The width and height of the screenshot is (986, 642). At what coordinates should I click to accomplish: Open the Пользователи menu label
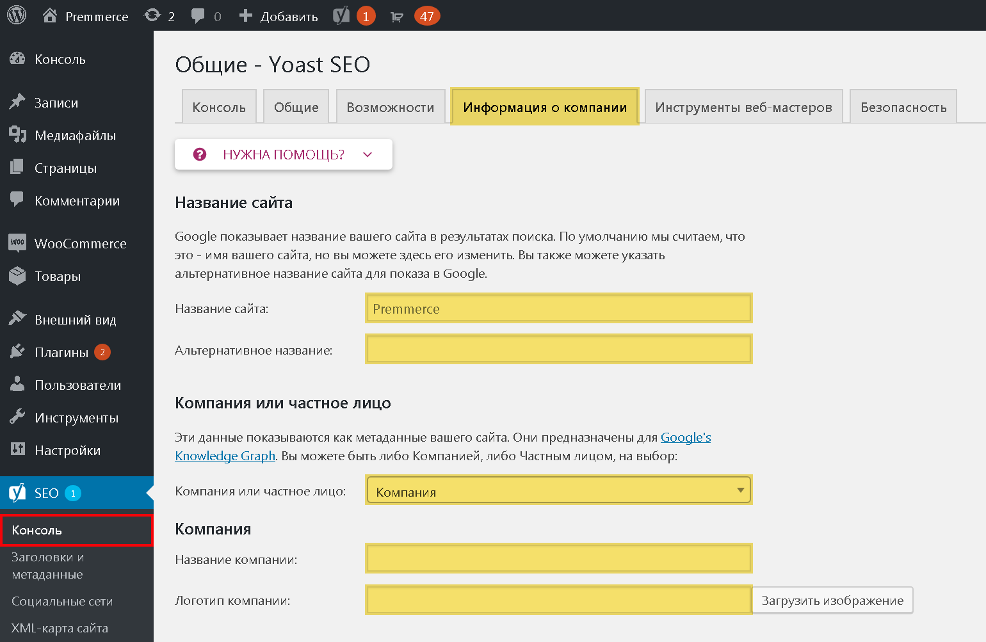point(78,385)
